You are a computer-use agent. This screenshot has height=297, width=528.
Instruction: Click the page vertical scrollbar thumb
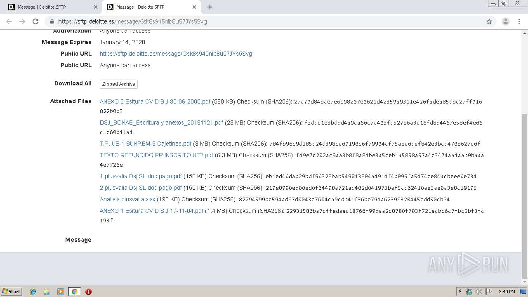click(x=525, y=196)
